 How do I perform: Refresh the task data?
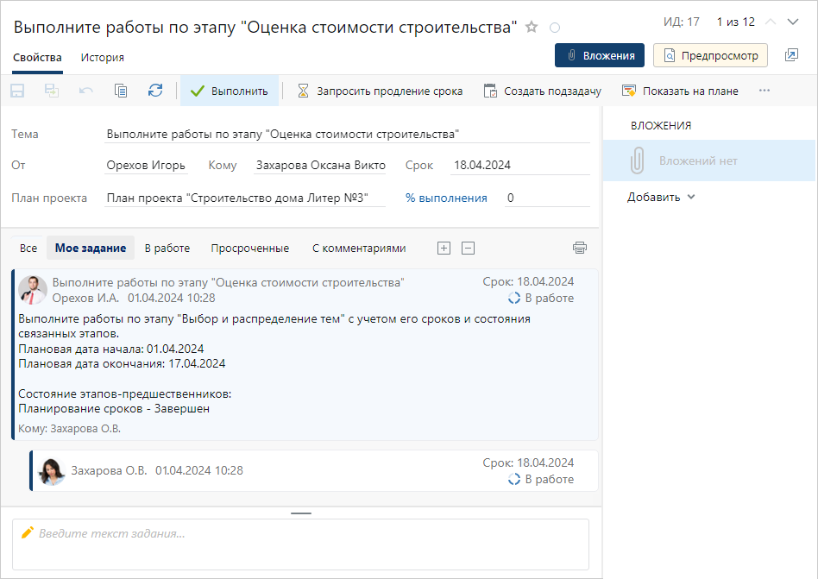154,90
